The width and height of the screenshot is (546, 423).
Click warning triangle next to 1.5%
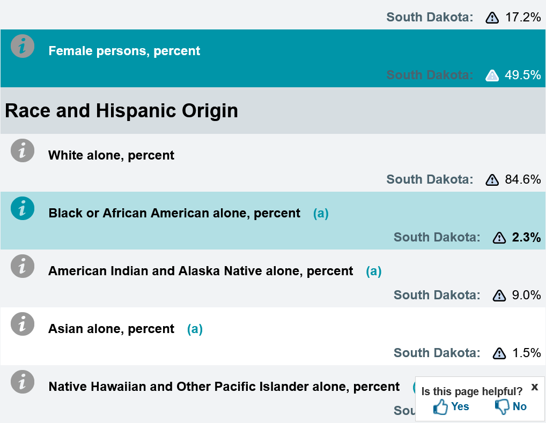pos(499,353)
